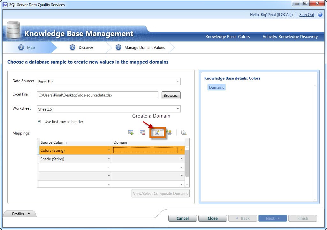Click the Activity: Knowledge Discovery label
The image size is (327, 230).
290,36
